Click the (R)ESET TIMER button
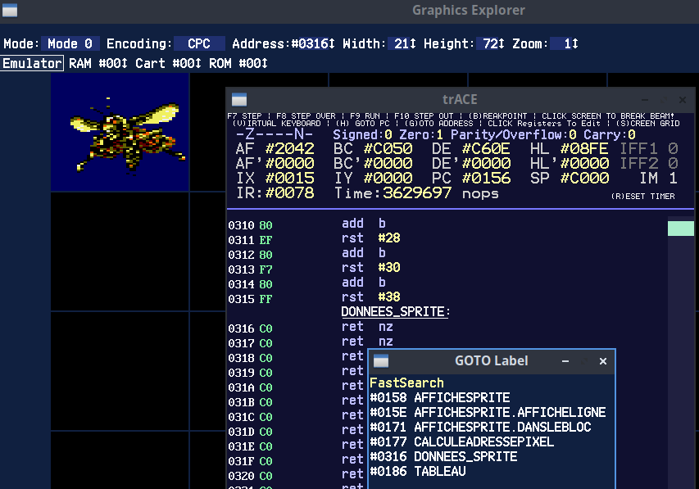 click(642, 197)
